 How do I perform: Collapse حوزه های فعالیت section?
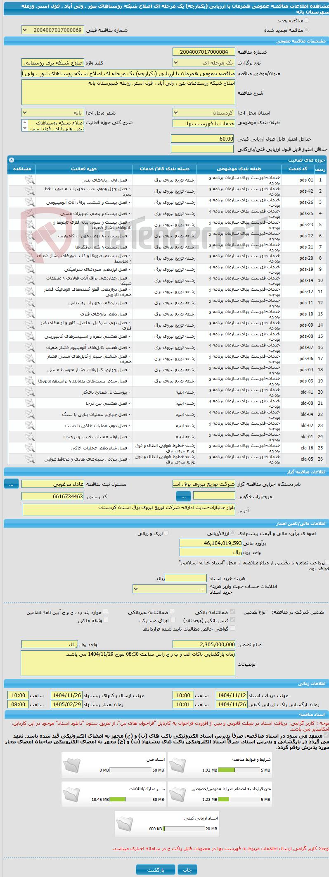12,160
